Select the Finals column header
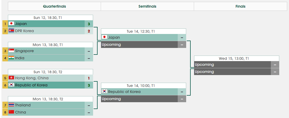Viewport: 289px width, 118px height. click(x=240, y=6)
